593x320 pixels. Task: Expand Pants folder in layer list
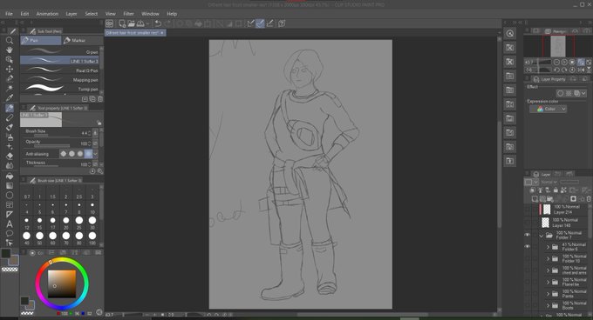pyautogui.click(x=548, y=294)
